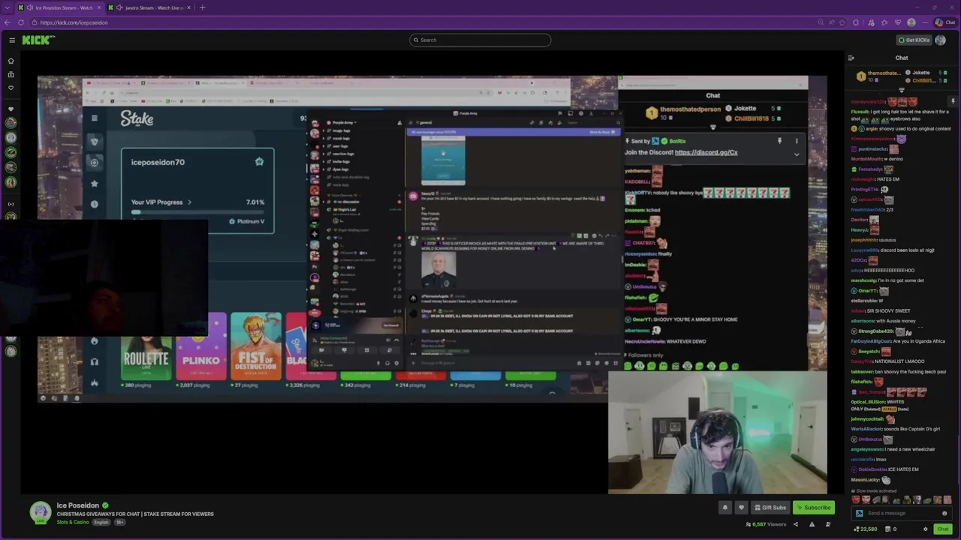Click MasonLucky username in chat
Screen dimensions: 961x540
click(865, 480)
